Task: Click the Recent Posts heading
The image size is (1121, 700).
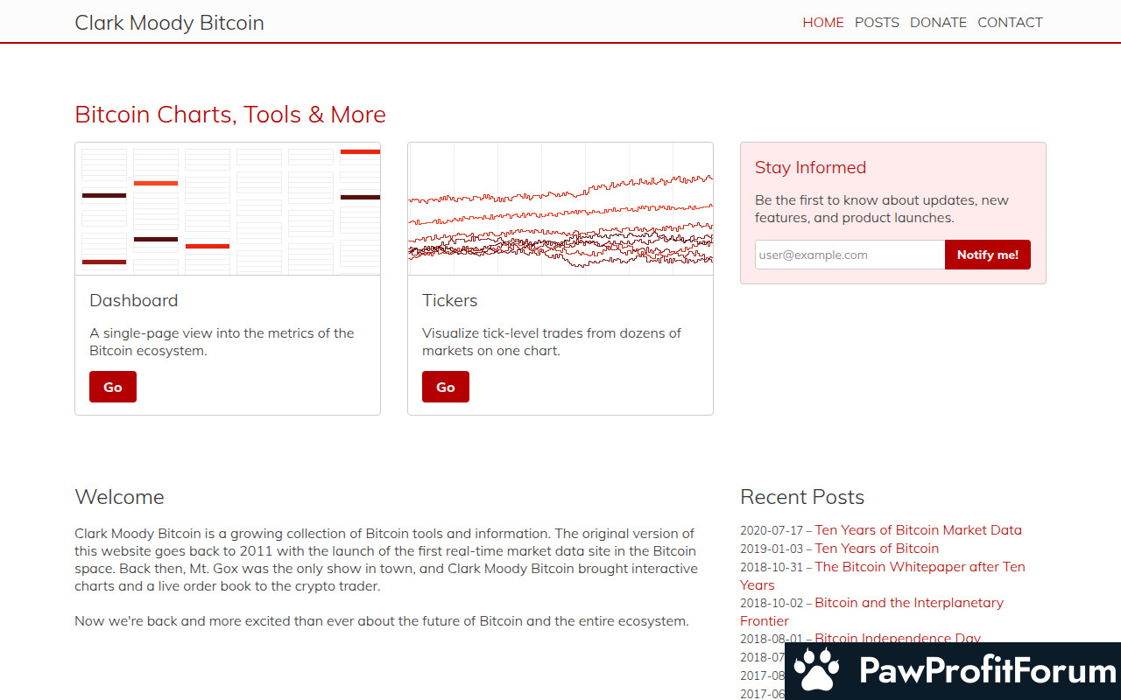Action: (802, 497)
